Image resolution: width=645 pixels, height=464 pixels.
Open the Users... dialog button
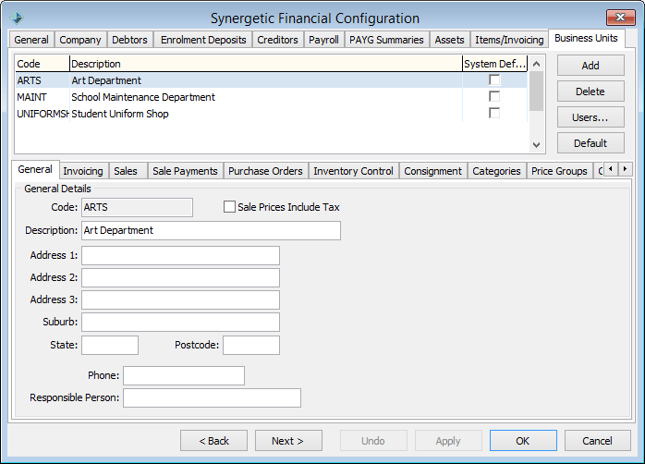coord(590,117)
